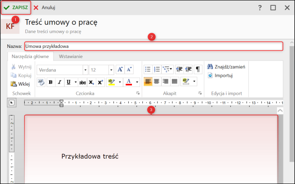The width and height of the screenshot is (295, 184).
Task: Open the Verdana font name dropdown
Action: pyautogui.click(x=85, y=70)
